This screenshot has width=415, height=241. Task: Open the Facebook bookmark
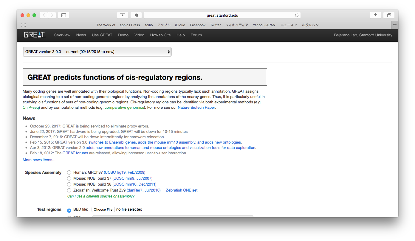(198, 25)
